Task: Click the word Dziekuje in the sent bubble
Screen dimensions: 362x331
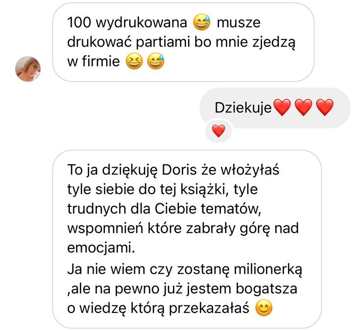Action: [243, 108]
